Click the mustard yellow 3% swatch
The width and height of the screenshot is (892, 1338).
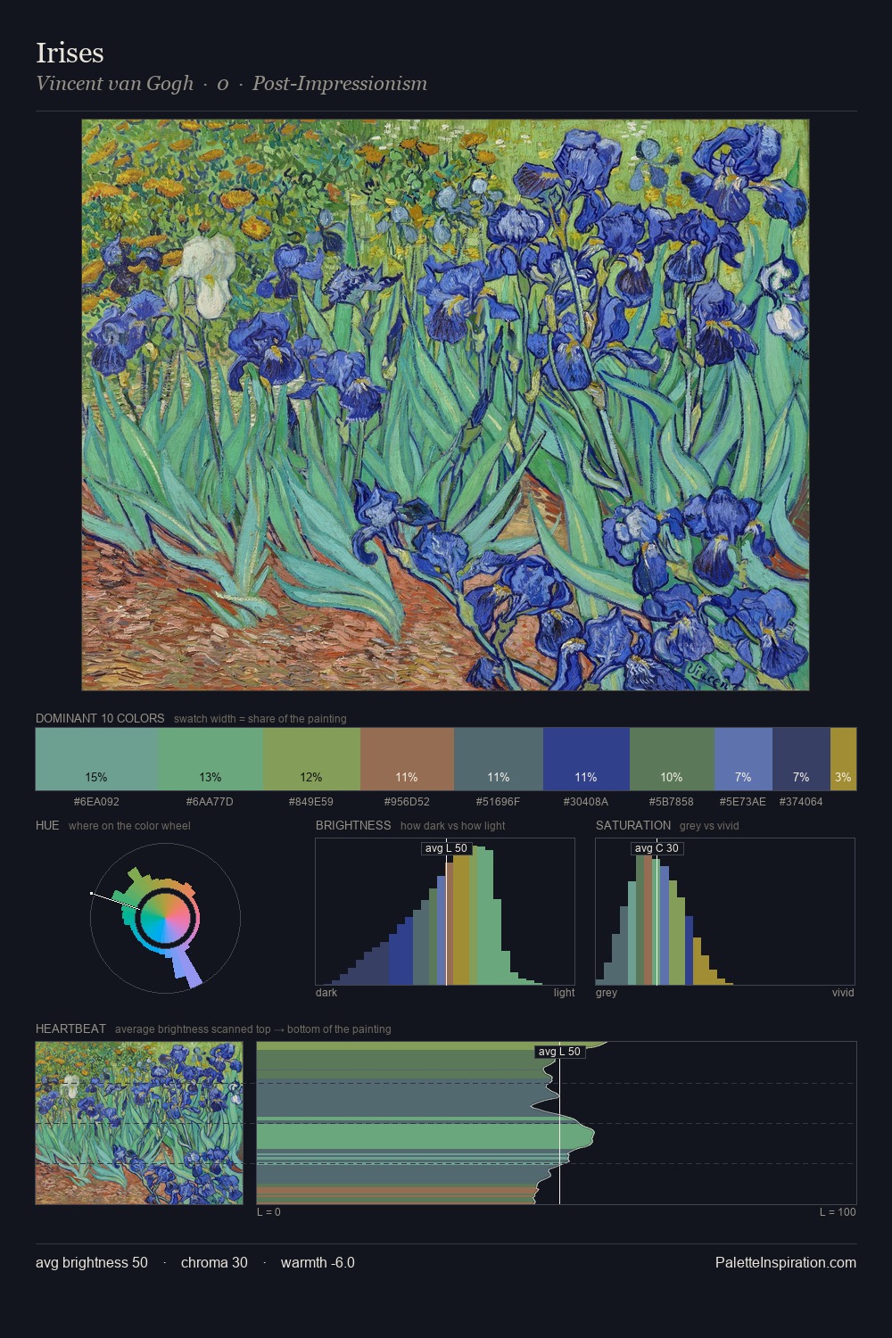click(843, 758)
